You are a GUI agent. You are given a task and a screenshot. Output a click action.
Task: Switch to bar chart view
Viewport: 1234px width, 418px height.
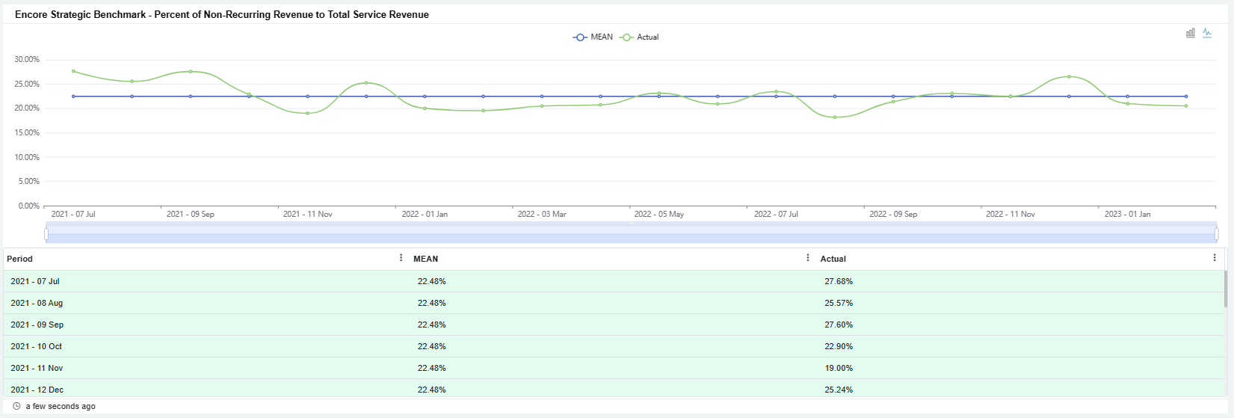coord(1190,33)
